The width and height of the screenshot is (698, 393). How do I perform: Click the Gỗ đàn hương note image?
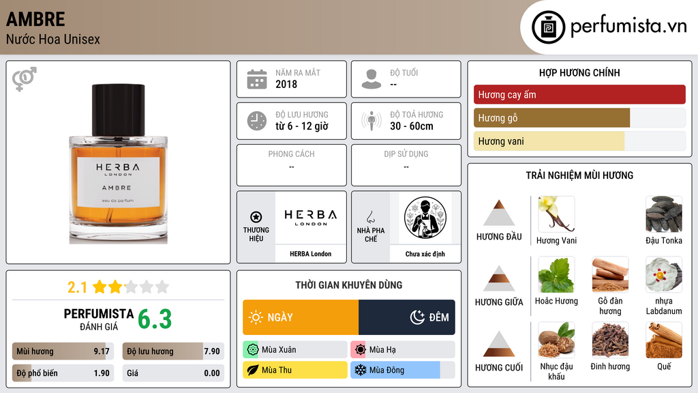tap(610, 274)
